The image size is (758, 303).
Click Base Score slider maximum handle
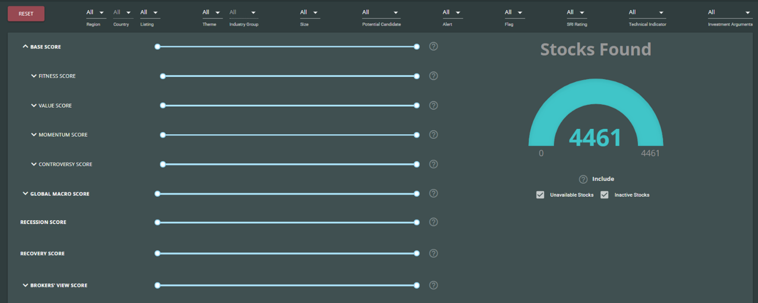point(417,47)
